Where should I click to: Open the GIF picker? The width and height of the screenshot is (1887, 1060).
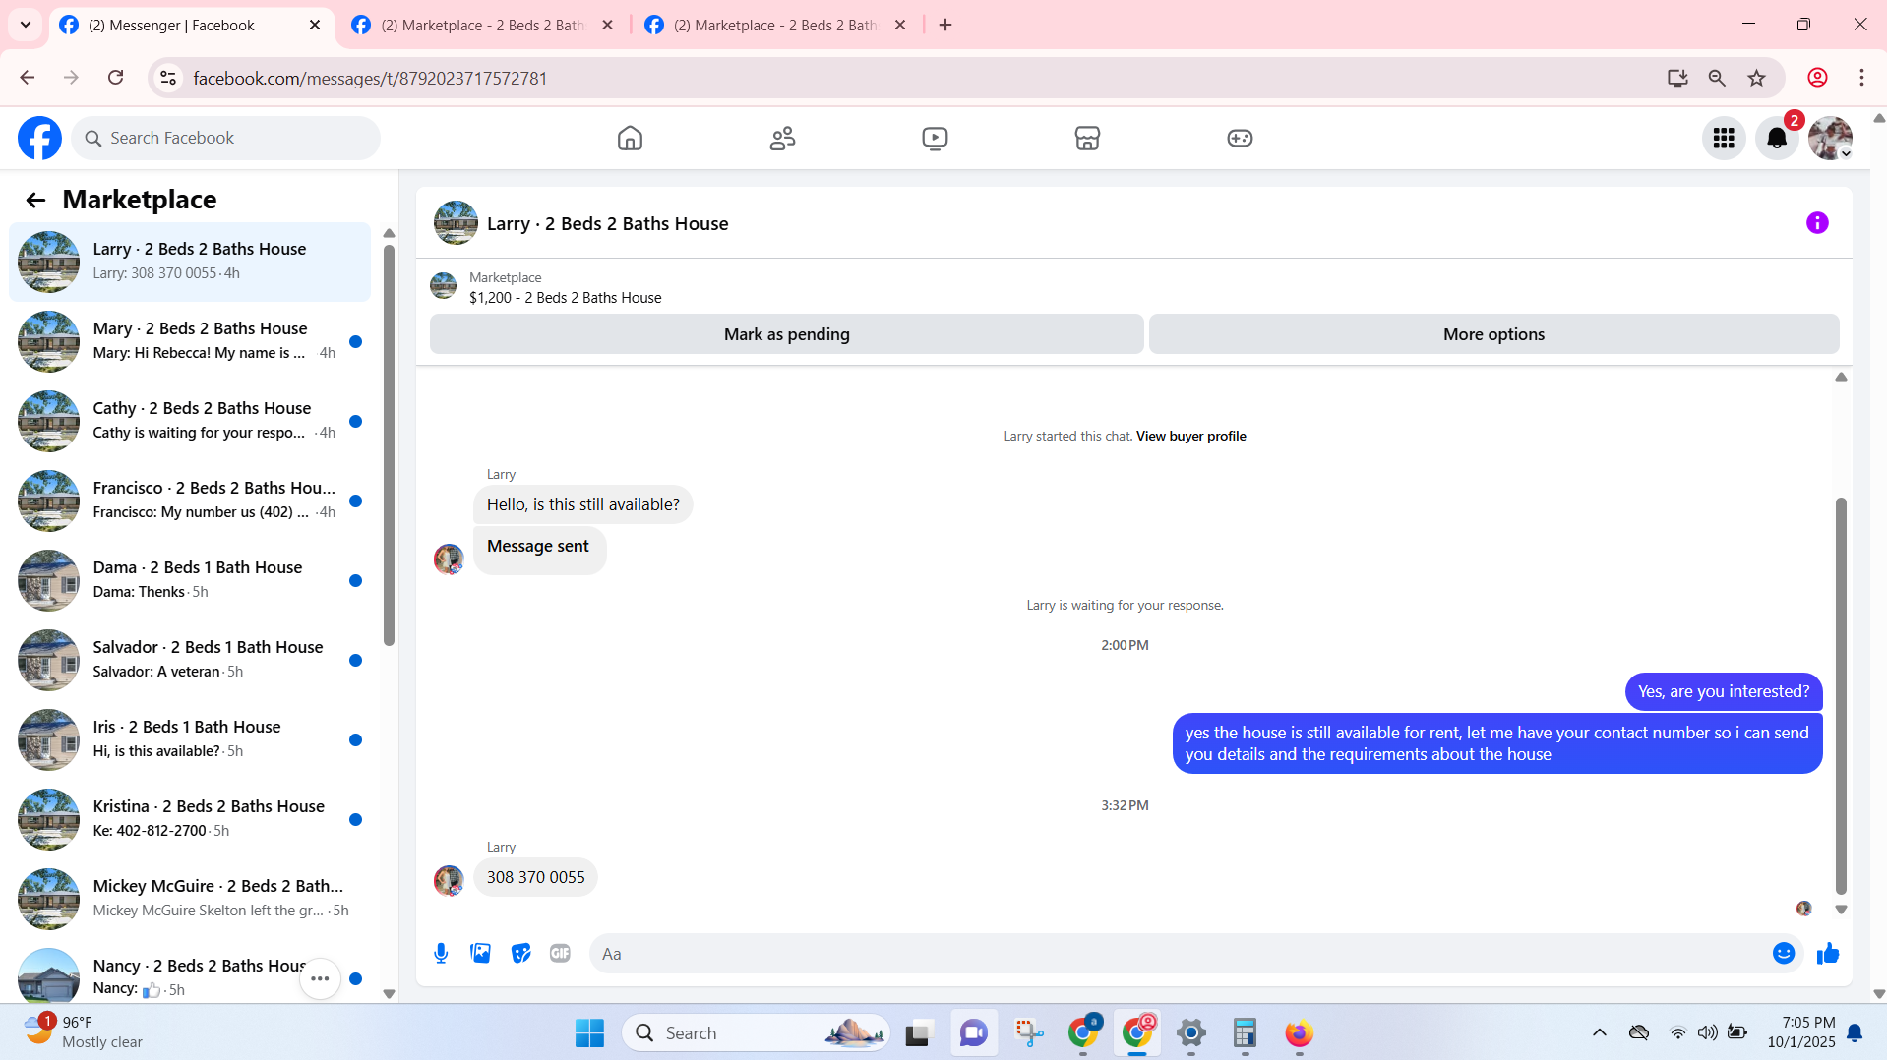point(560,954)
